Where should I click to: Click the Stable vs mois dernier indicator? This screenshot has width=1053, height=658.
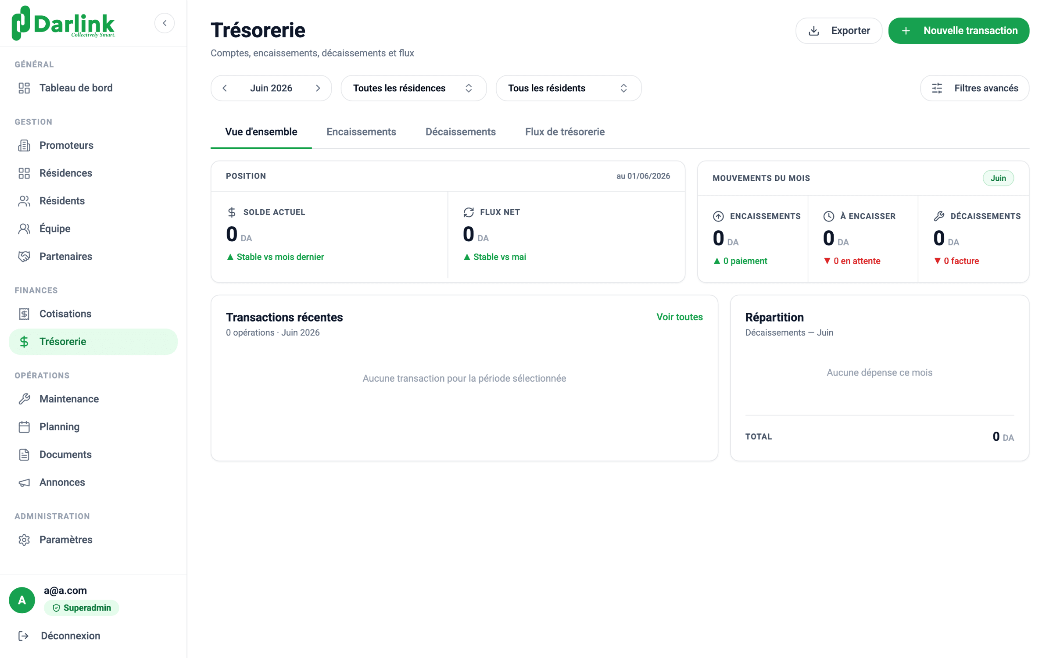tap(275, 257)
